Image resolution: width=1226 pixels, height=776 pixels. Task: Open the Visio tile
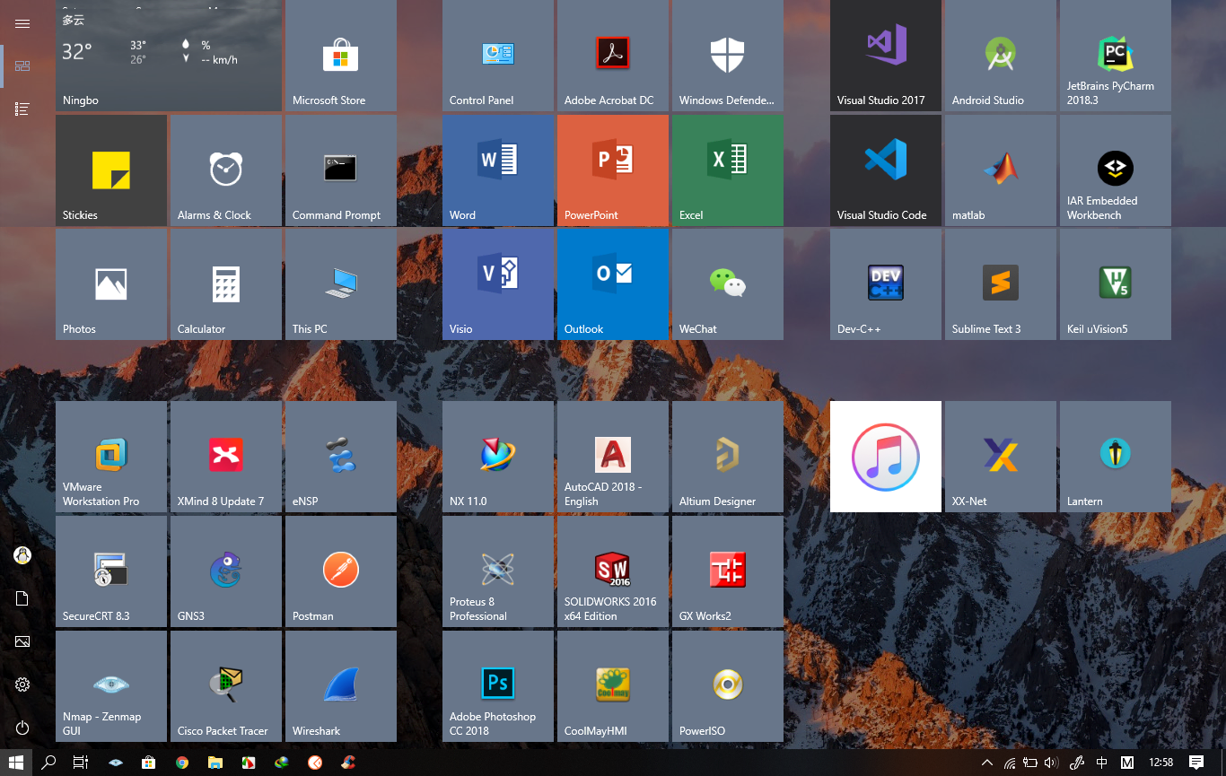[498, 284]
